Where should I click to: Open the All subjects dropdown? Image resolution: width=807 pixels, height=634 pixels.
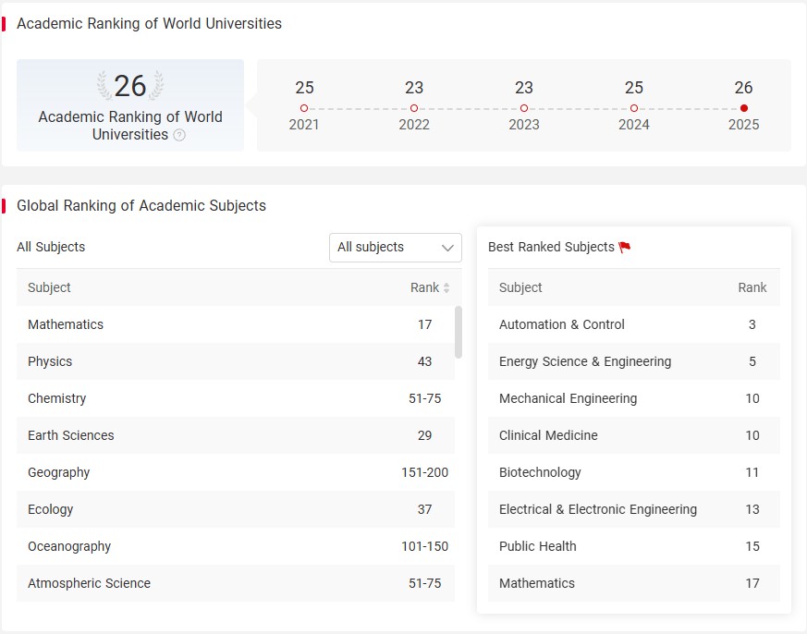click(x=396, y=248)
